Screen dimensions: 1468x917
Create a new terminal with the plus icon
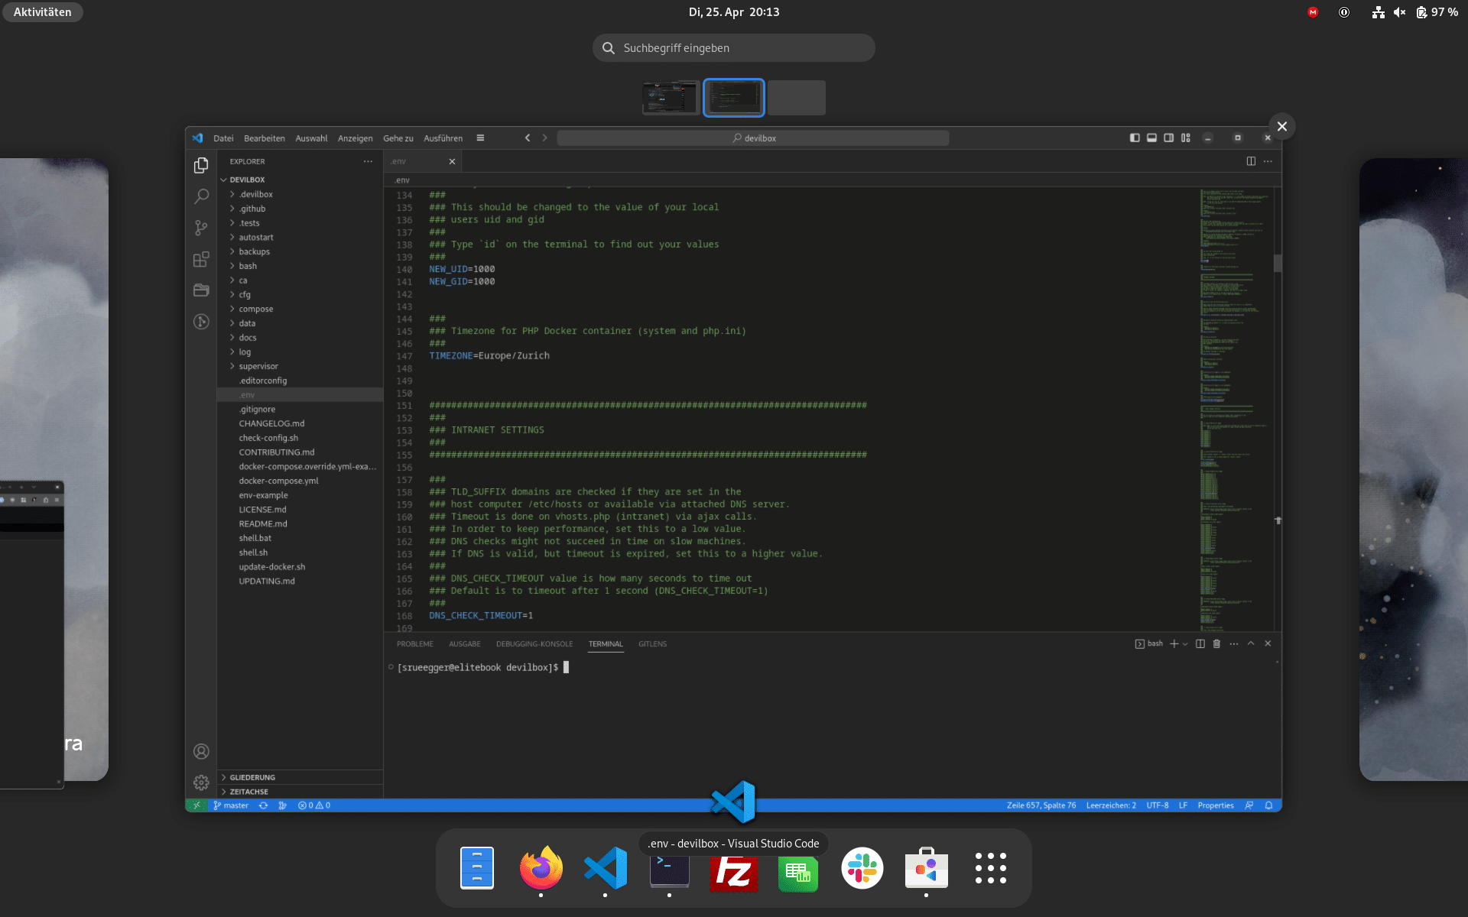click(x=1174, y=643)
